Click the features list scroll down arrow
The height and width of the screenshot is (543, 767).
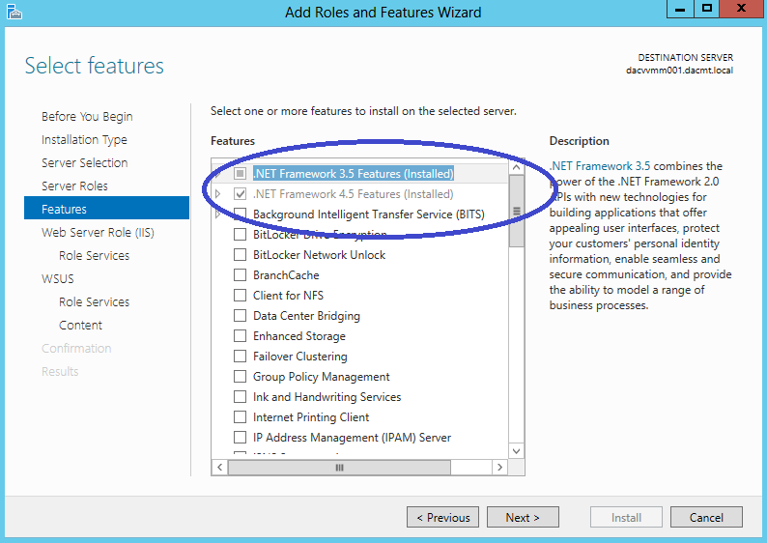click(516, 451)
